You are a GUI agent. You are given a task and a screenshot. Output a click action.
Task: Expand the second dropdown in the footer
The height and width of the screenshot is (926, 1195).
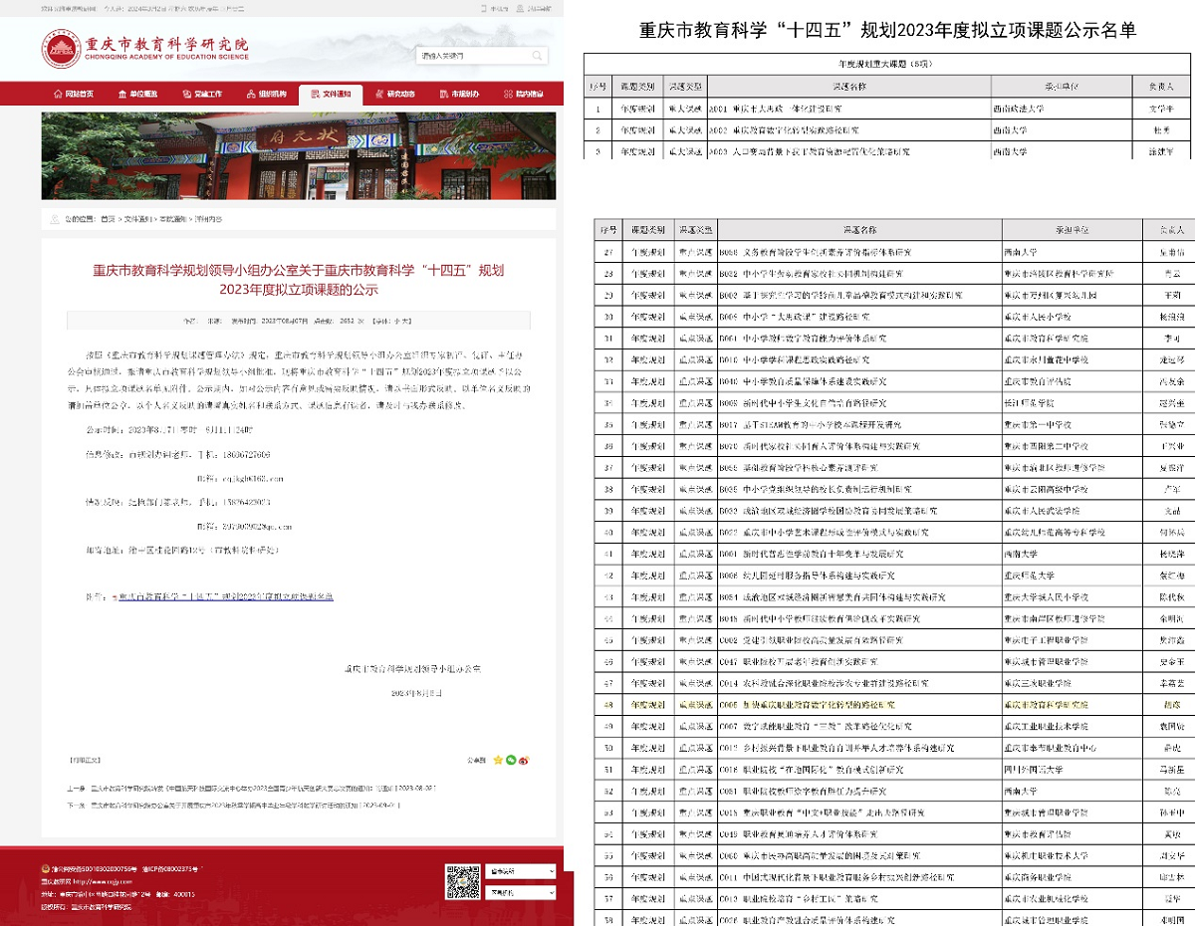[x=522, y=894]
